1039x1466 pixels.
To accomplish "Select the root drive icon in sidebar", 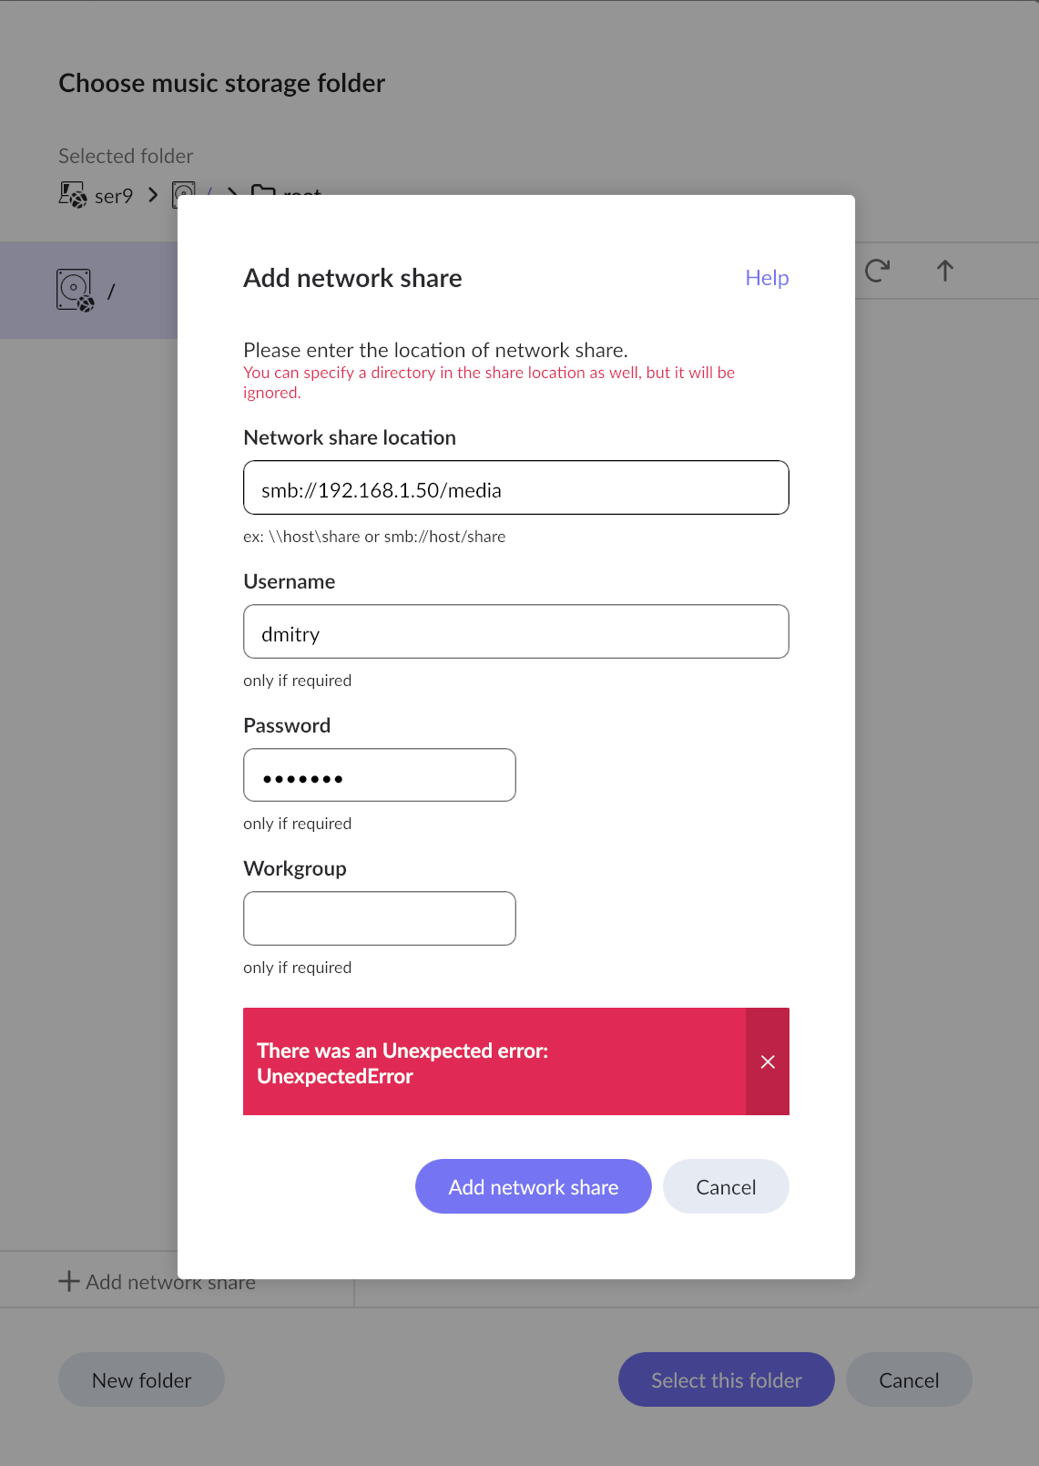I will [75, 291].
